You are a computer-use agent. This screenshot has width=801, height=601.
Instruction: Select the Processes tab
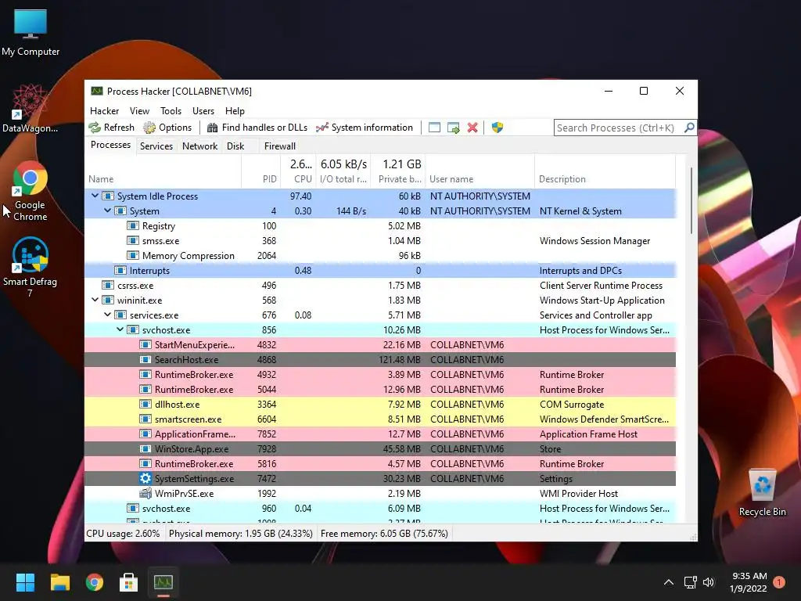point(110,145)
